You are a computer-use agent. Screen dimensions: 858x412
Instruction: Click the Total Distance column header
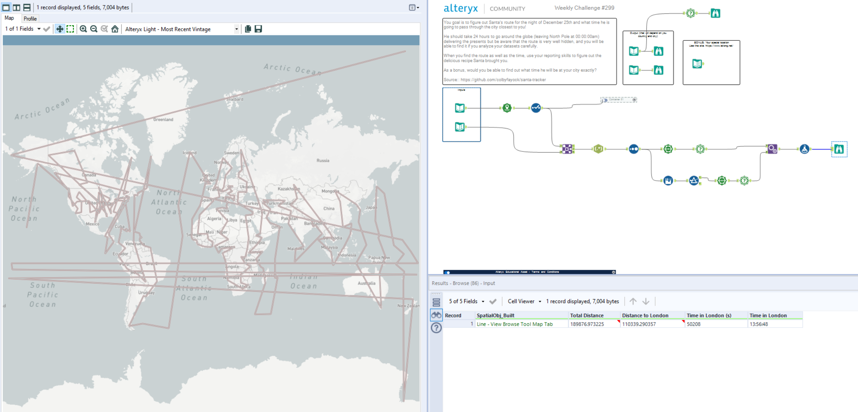coord(594,316)
